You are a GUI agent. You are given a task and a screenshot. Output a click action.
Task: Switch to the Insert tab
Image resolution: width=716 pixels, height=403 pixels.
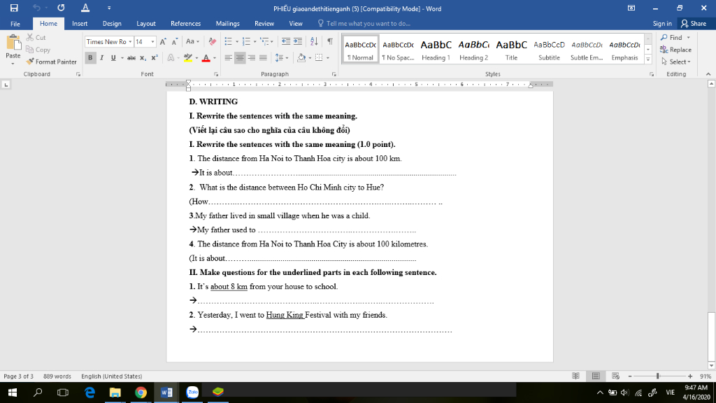point(80,24)
